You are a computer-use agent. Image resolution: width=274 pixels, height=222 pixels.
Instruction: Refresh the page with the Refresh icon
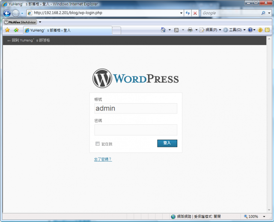188,13
